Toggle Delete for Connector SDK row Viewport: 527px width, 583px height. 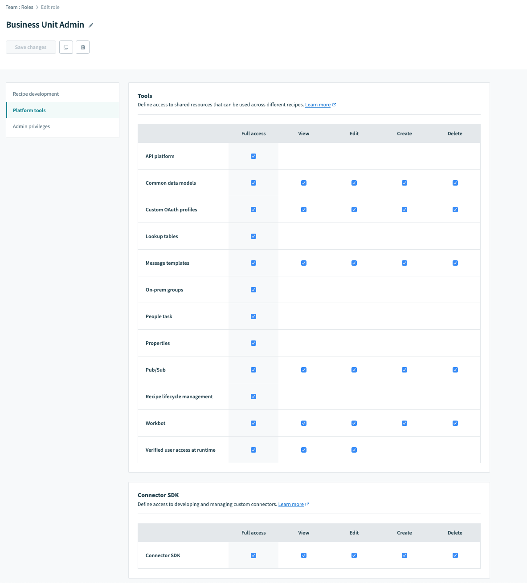coord(455,555)
